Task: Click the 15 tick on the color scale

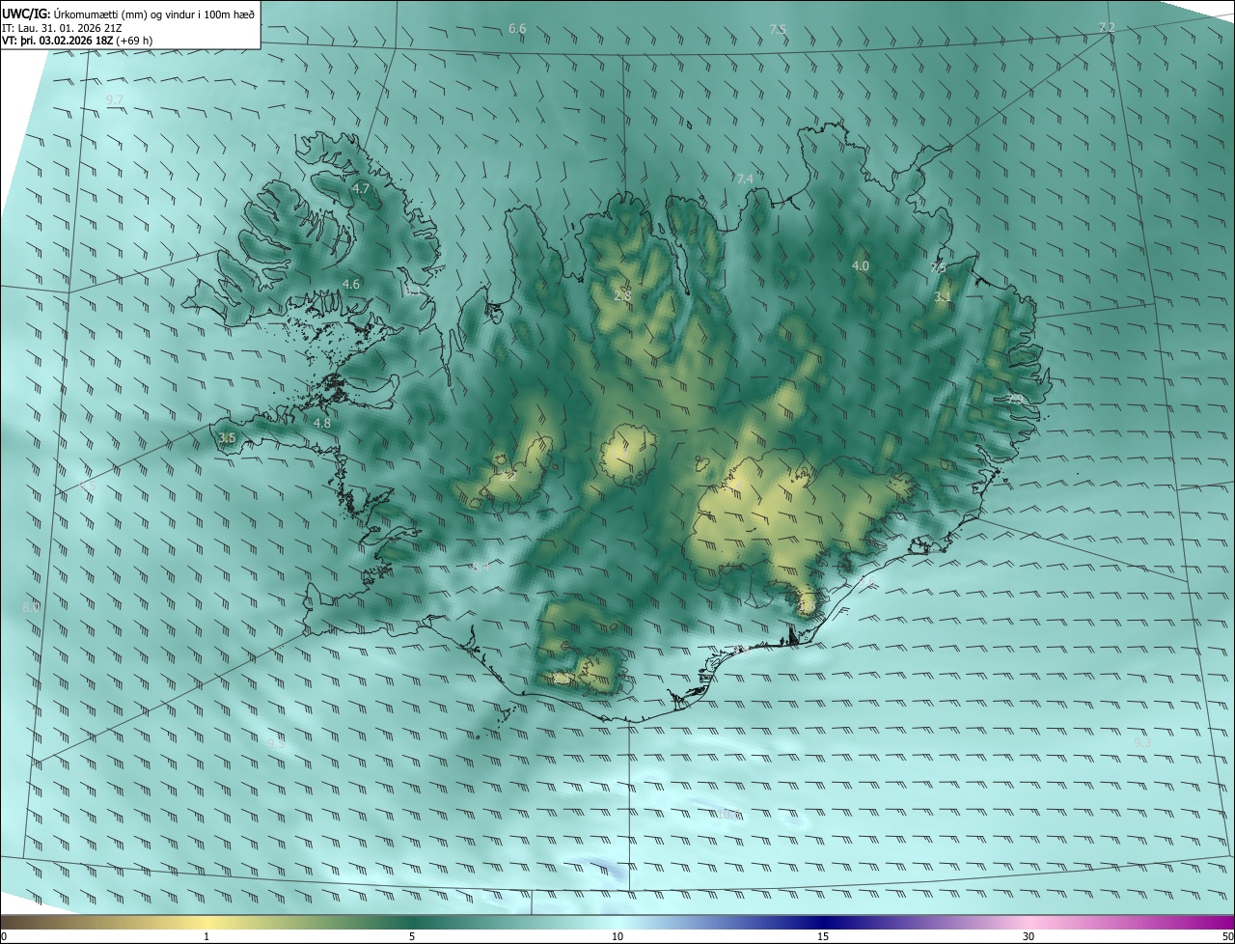Action: click(x=823, y=936)
